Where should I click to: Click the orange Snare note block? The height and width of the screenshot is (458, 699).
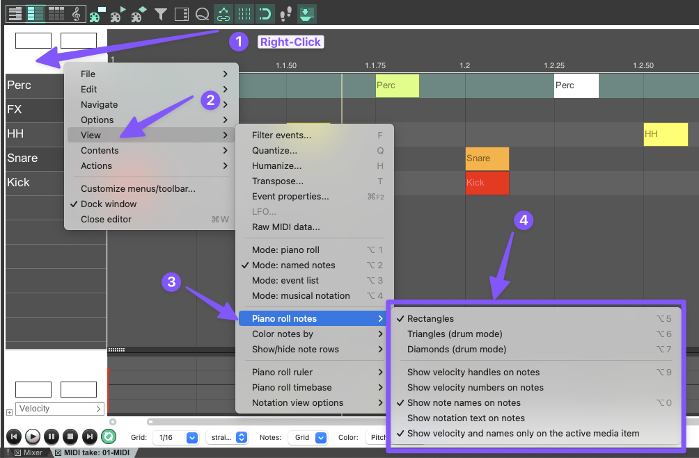pyautogui.click(x=487, y=158)
